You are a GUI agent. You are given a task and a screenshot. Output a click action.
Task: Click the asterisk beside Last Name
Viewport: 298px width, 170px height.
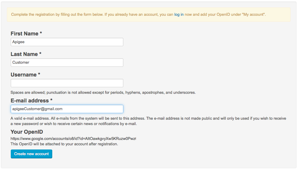pos(40,54)
